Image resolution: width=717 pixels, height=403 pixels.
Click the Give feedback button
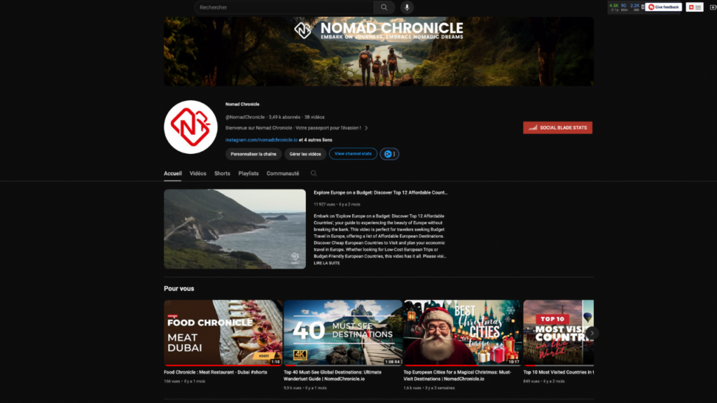pyautogui.click(x=664, y=7)
